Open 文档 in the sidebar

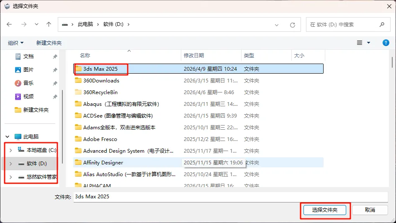(x=28, y=56)
